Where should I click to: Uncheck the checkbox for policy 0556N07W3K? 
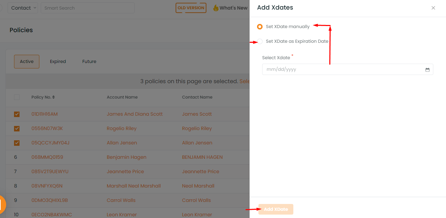(x=17, y=129)
